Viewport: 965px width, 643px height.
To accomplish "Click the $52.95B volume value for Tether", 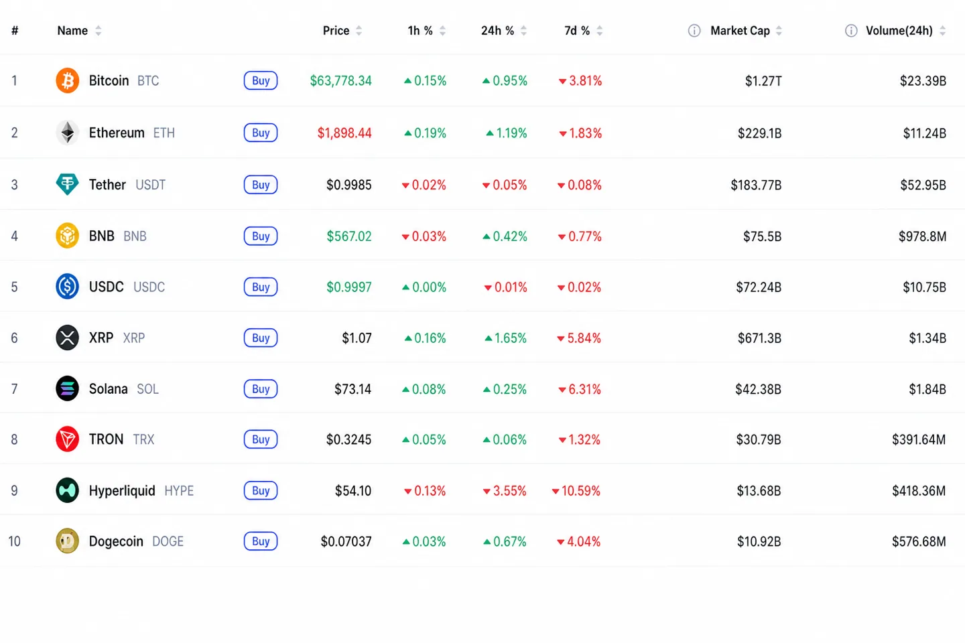I will 923,185.
